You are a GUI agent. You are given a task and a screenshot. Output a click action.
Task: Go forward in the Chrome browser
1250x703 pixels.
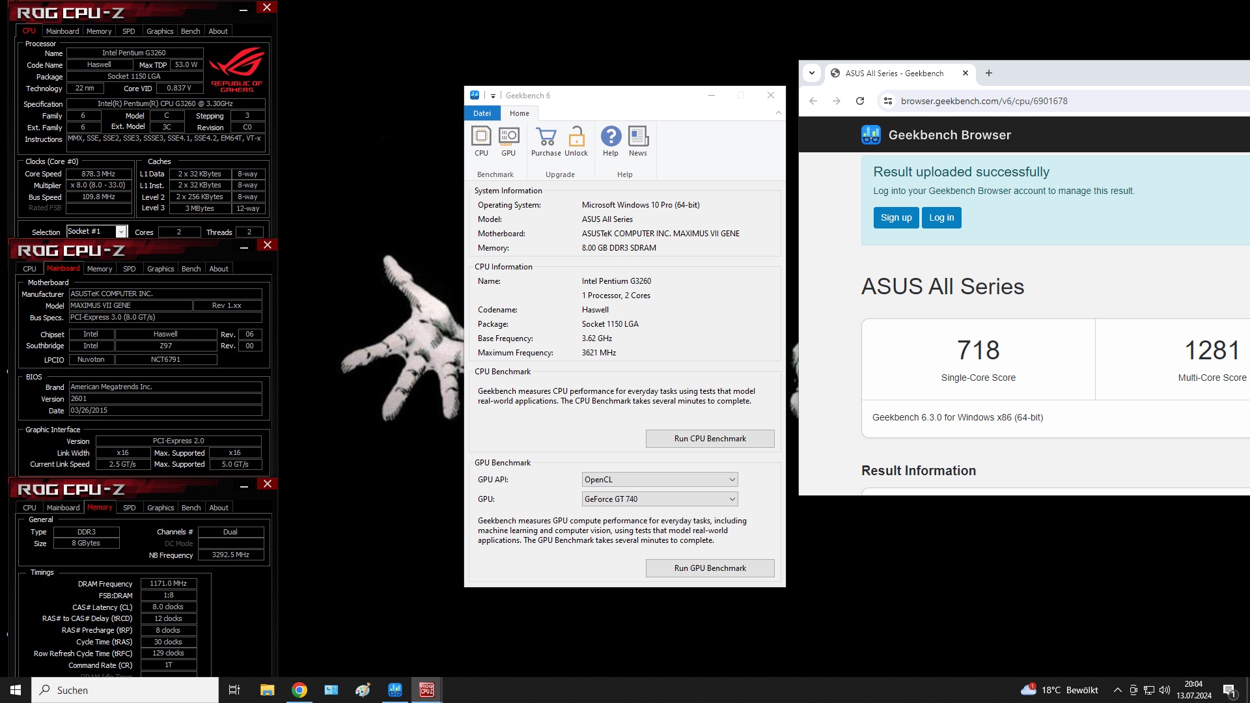pos(837,101)
